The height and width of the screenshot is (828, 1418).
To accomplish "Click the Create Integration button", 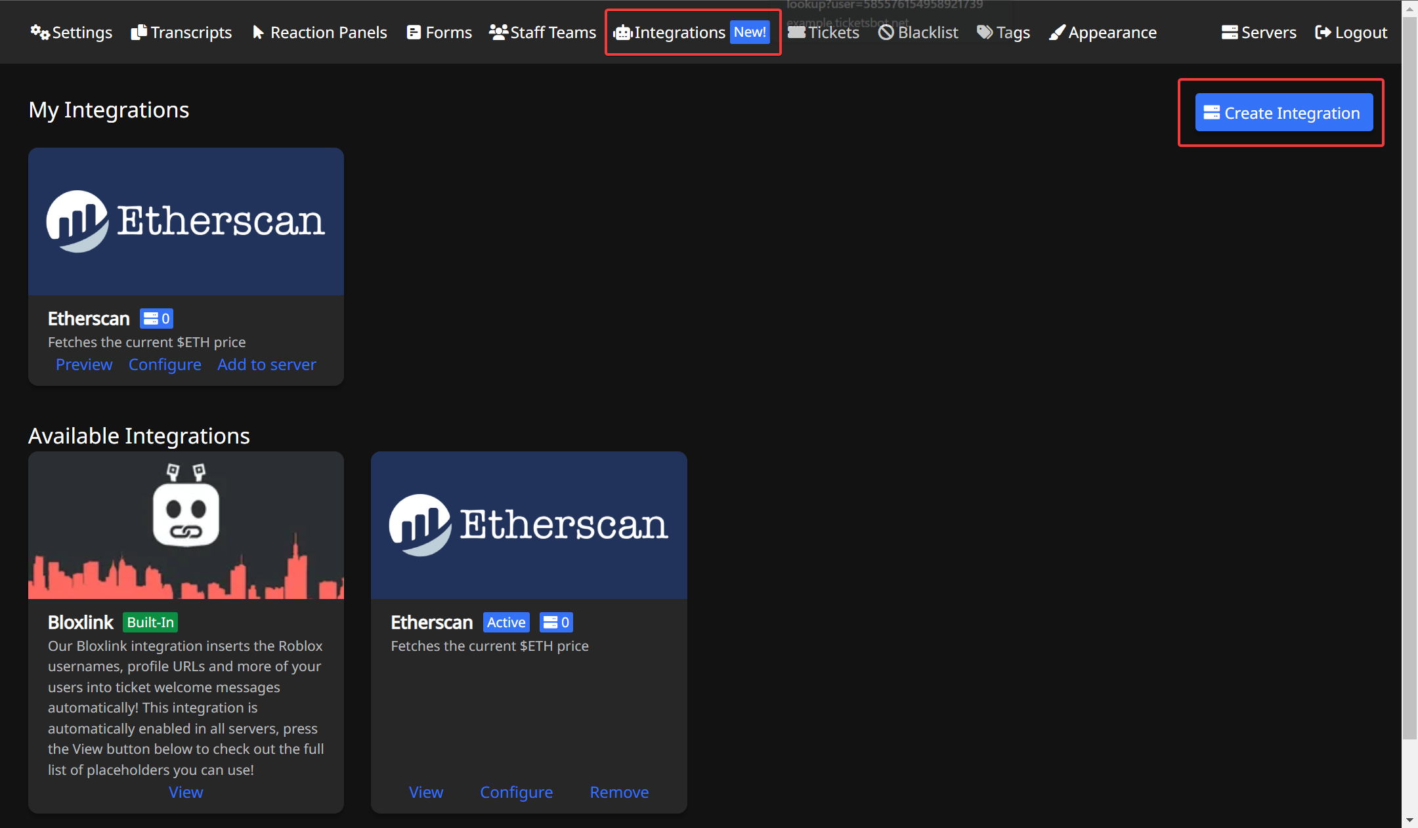I will [x=1282, y=112].
